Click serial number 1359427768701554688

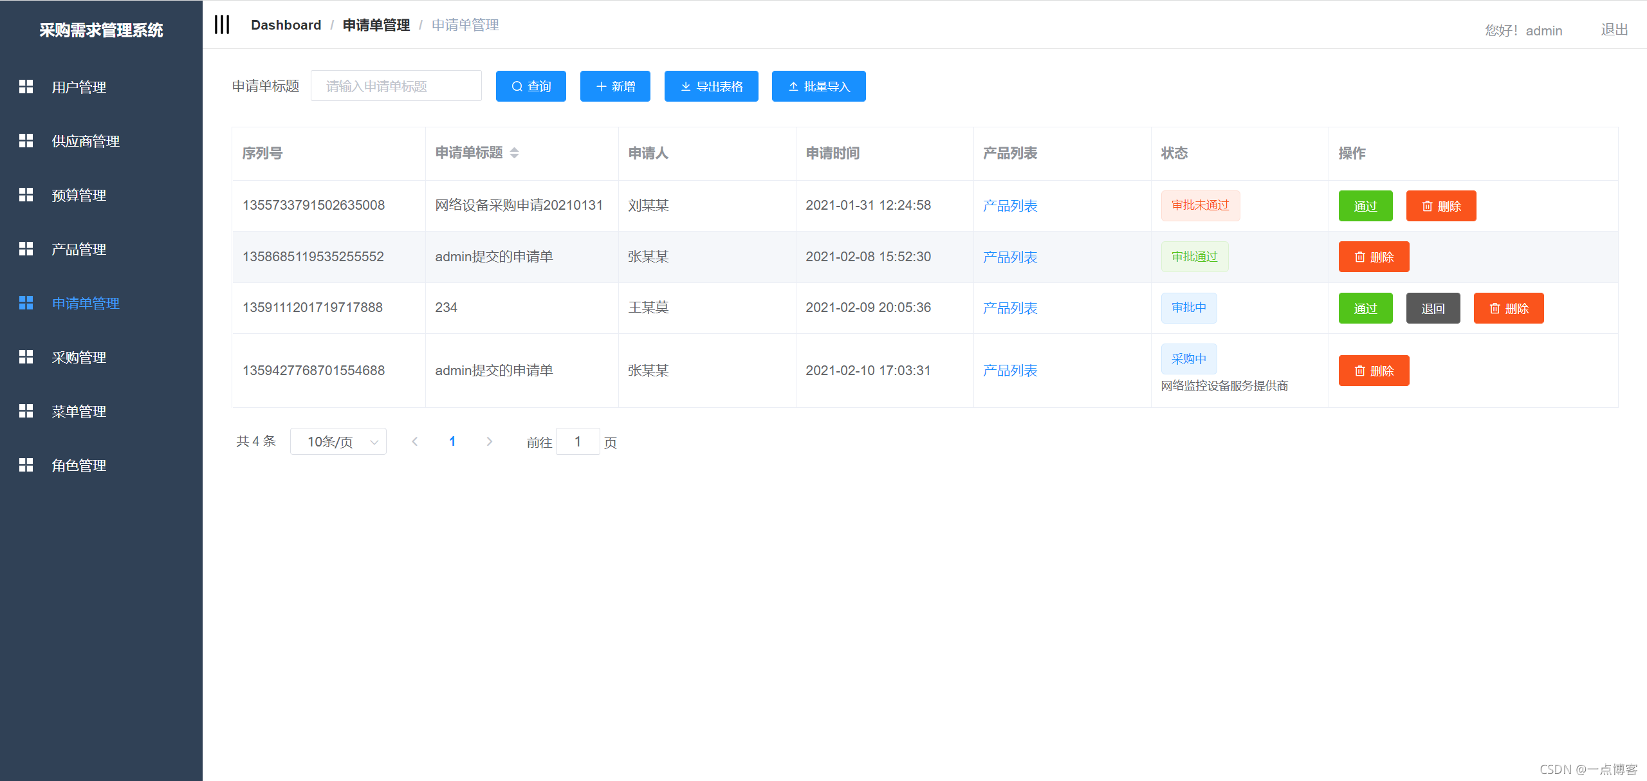pyautogui.click(x=313, y=371)
